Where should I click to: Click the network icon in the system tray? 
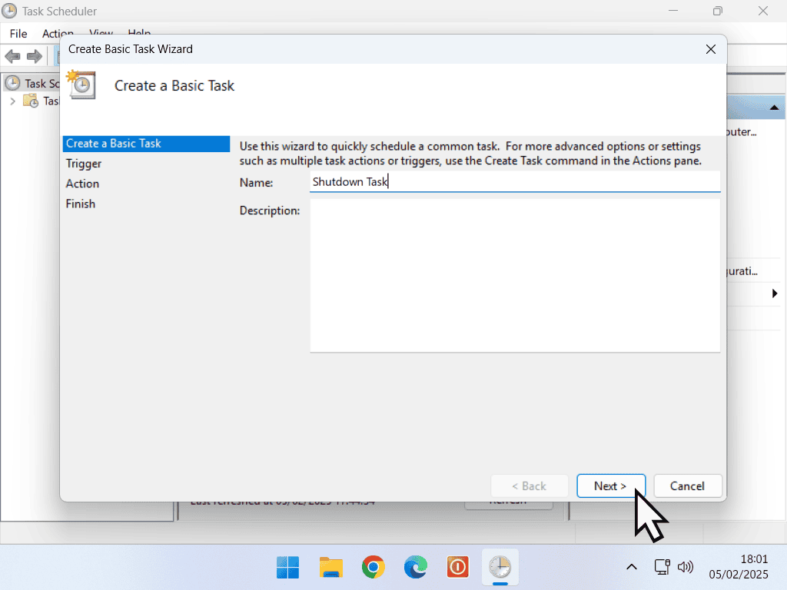pyautogui.click(x=662, y=568)
